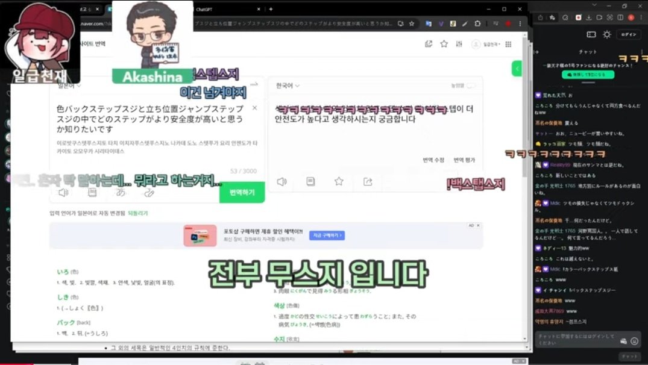The height and width of the screenshot is (365, 648).
Task: Switch to the ChatGPT tab
Action: pyautogui.click(x=227, y=9)
